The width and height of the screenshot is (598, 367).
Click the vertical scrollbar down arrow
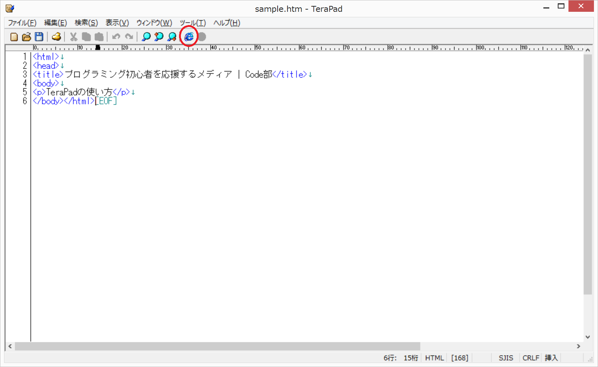588,337
